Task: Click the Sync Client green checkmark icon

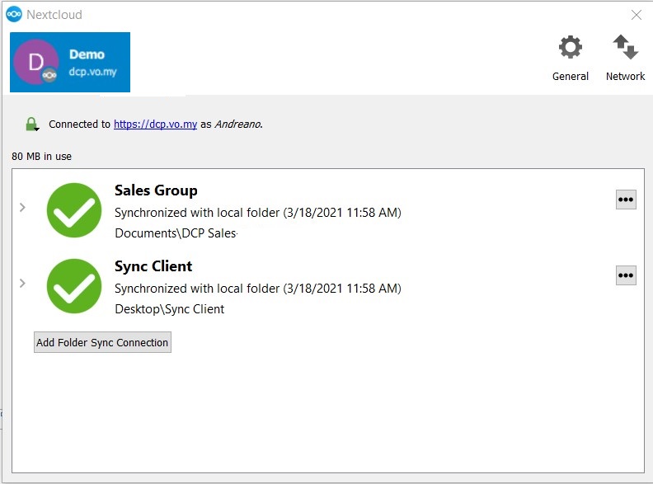Action: coord(74,286)
